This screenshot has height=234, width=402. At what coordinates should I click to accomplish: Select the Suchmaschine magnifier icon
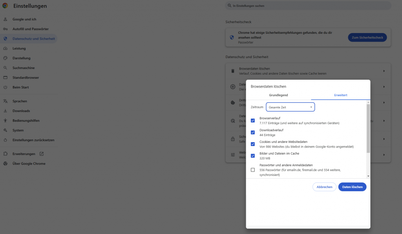(5, 68)
